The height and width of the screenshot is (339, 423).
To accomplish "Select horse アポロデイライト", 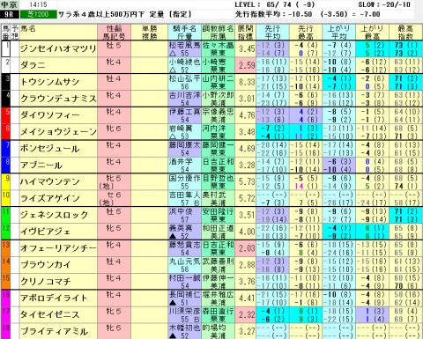I will pos(54,298).
